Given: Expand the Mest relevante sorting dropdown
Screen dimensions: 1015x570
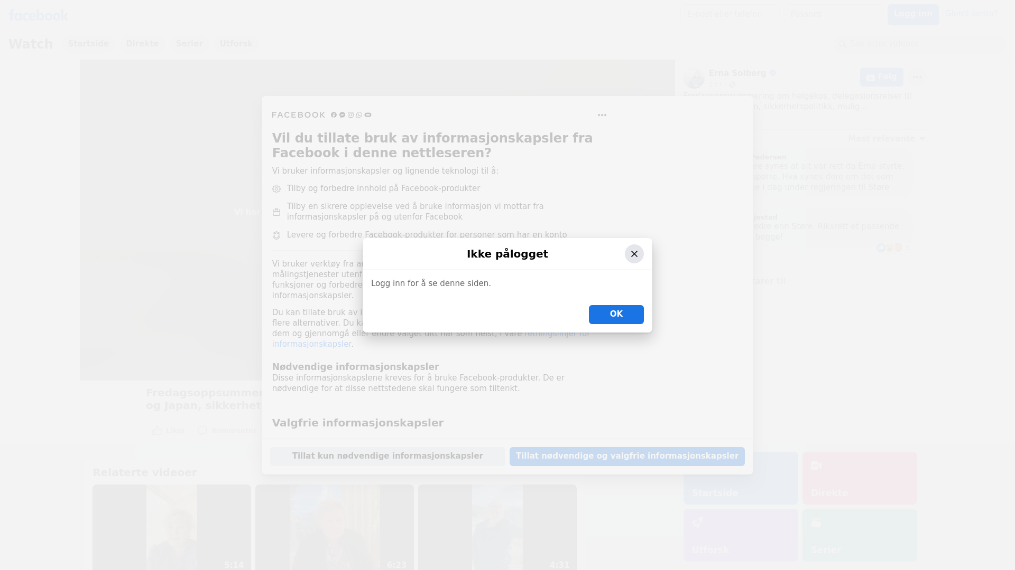Looking at the screenshot, I should tap(887, 139).
